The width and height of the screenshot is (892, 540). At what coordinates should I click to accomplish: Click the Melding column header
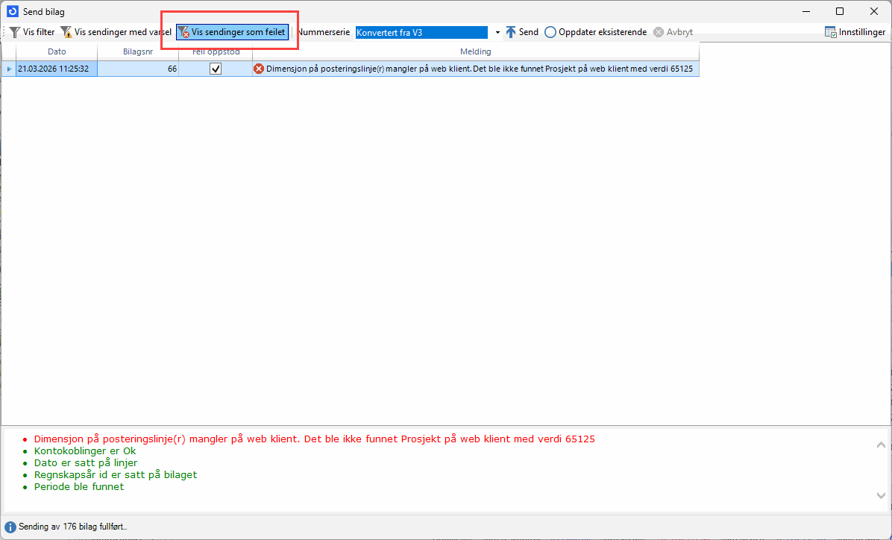coord(475,51)
